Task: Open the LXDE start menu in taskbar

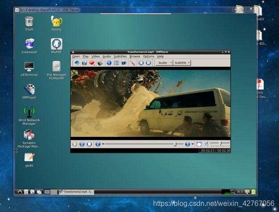Action: tap(19, 192)
